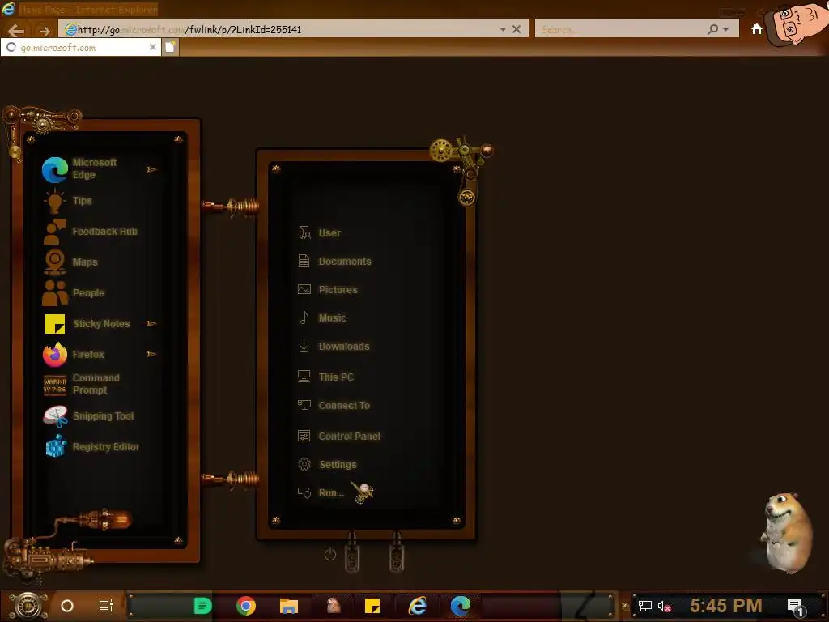Viewport: 829px width, 622px height.
Task: Open This PC
Action: (x=325, y=377)
